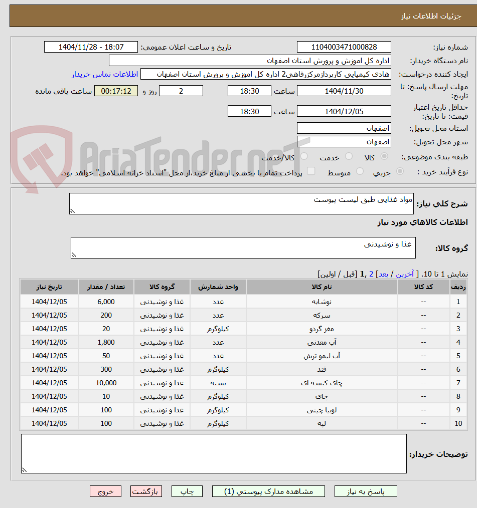Click the کد کالا column header
Screen dimensions: 477x508
(423, 287)
